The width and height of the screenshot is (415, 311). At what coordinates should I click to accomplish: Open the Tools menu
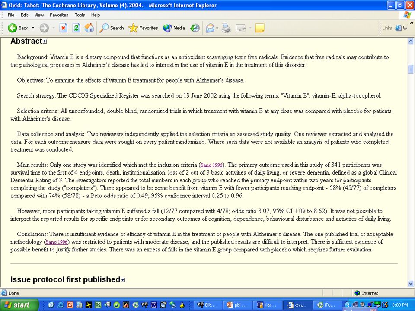(x=80, y=15)
